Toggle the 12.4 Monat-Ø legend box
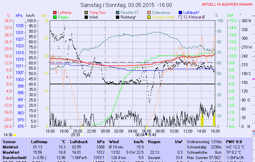 pyautogui.click(x=180, y=17)
